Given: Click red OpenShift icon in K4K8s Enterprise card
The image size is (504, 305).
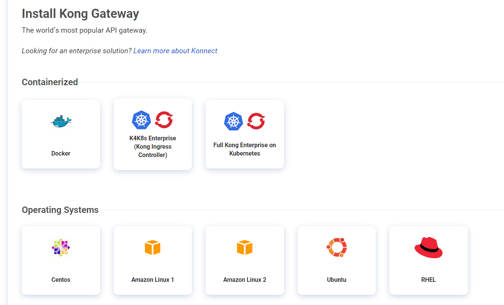Looking at the screenshot, I should point(164,120).
